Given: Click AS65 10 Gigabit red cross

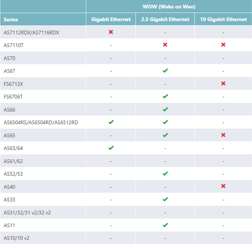Looking at the screenshot, I should pos(223,135).
